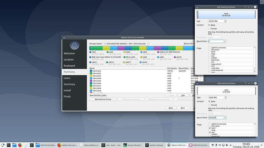This screenshot has height=148, width=264.
Task: Enable hidden flag in sda4 dialog
Action: point(210,58)
